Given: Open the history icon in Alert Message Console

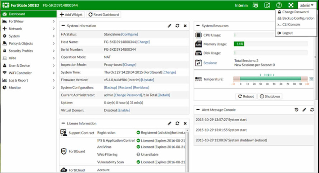Looking at the screenshot, I should click(x=296, y=110).
